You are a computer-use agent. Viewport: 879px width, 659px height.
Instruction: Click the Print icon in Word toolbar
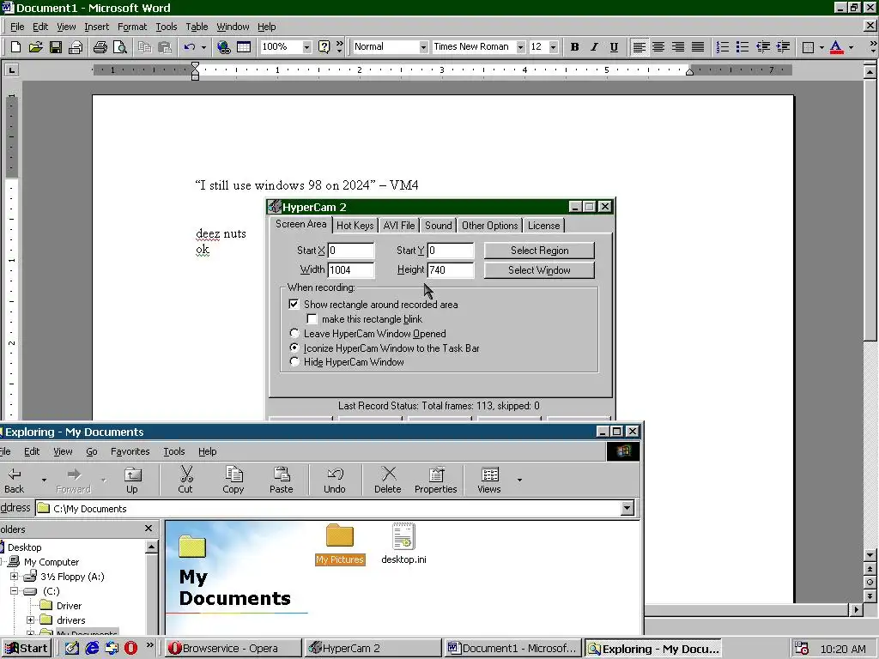click(100, 47)
